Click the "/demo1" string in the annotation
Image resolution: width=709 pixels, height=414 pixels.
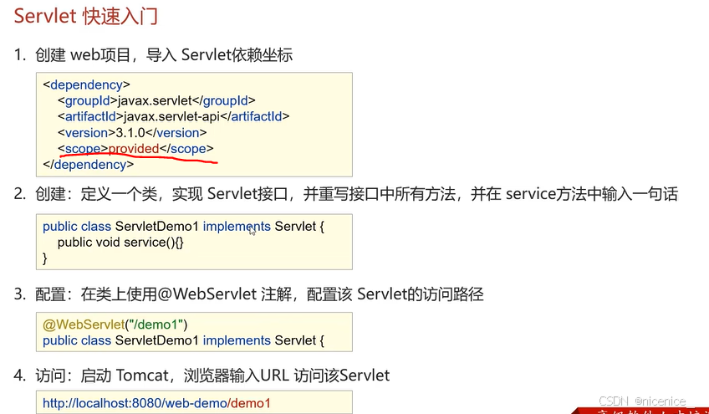tap(156, 325)
